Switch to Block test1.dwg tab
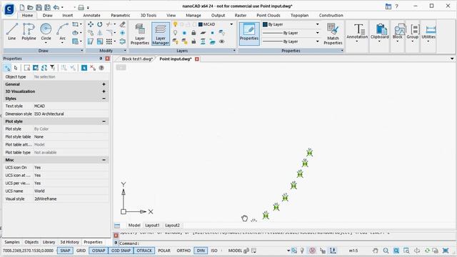Viewport: 457px width, 257px height. click(x=137, y=59)
